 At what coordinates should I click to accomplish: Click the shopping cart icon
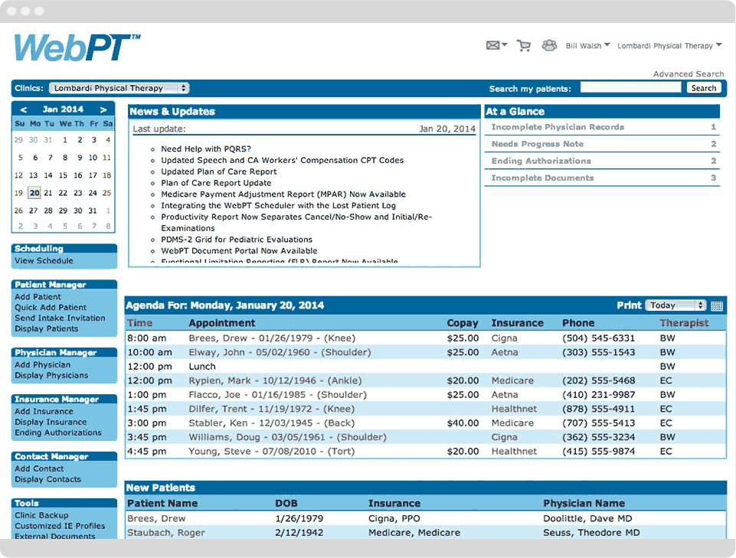pyautogui.click(x=524, y=45)
